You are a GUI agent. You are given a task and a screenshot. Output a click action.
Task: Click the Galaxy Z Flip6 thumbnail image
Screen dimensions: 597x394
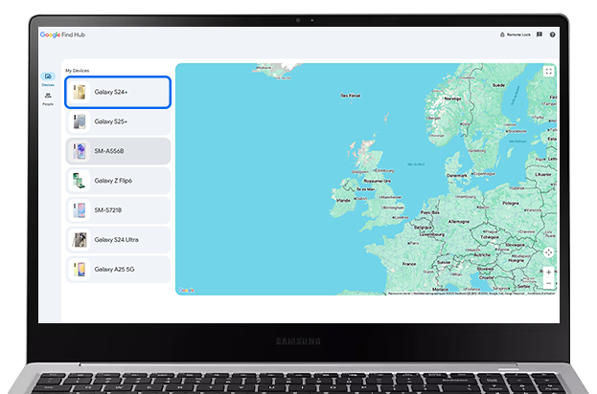pos(80,181)
